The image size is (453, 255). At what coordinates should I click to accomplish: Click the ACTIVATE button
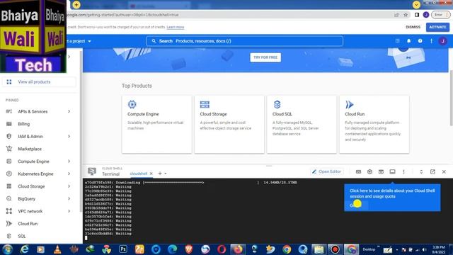tap(437, 27)
